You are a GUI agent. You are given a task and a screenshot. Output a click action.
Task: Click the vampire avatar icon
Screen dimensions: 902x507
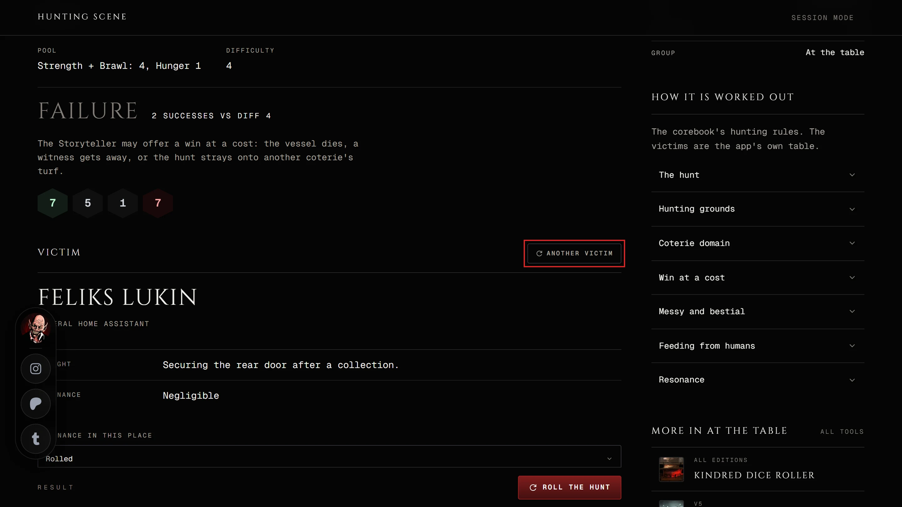click(36, 328)
